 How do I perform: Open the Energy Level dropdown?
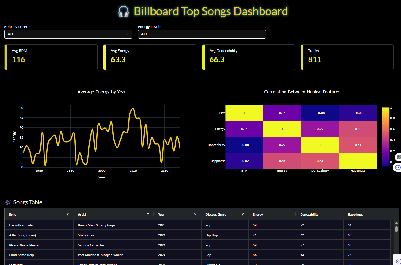[x=202, y=34]
